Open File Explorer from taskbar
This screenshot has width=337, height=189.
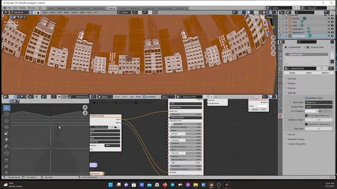195,185
